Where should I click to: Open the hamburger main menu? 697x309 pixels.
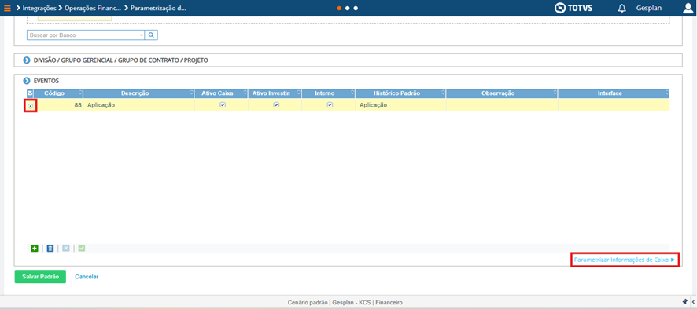[x=8, y=8]
